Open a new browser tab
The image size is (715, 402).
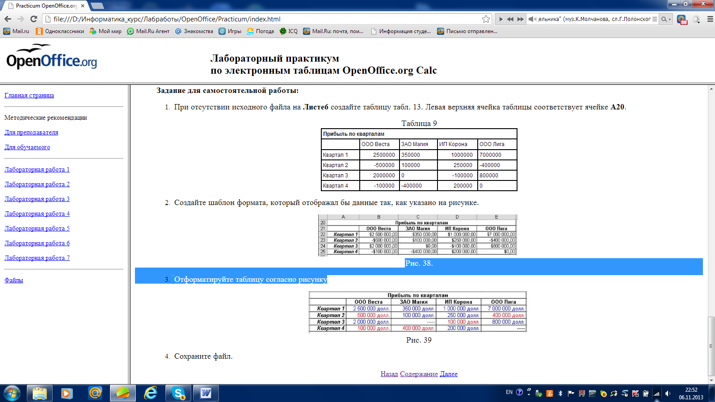(97, 6)
